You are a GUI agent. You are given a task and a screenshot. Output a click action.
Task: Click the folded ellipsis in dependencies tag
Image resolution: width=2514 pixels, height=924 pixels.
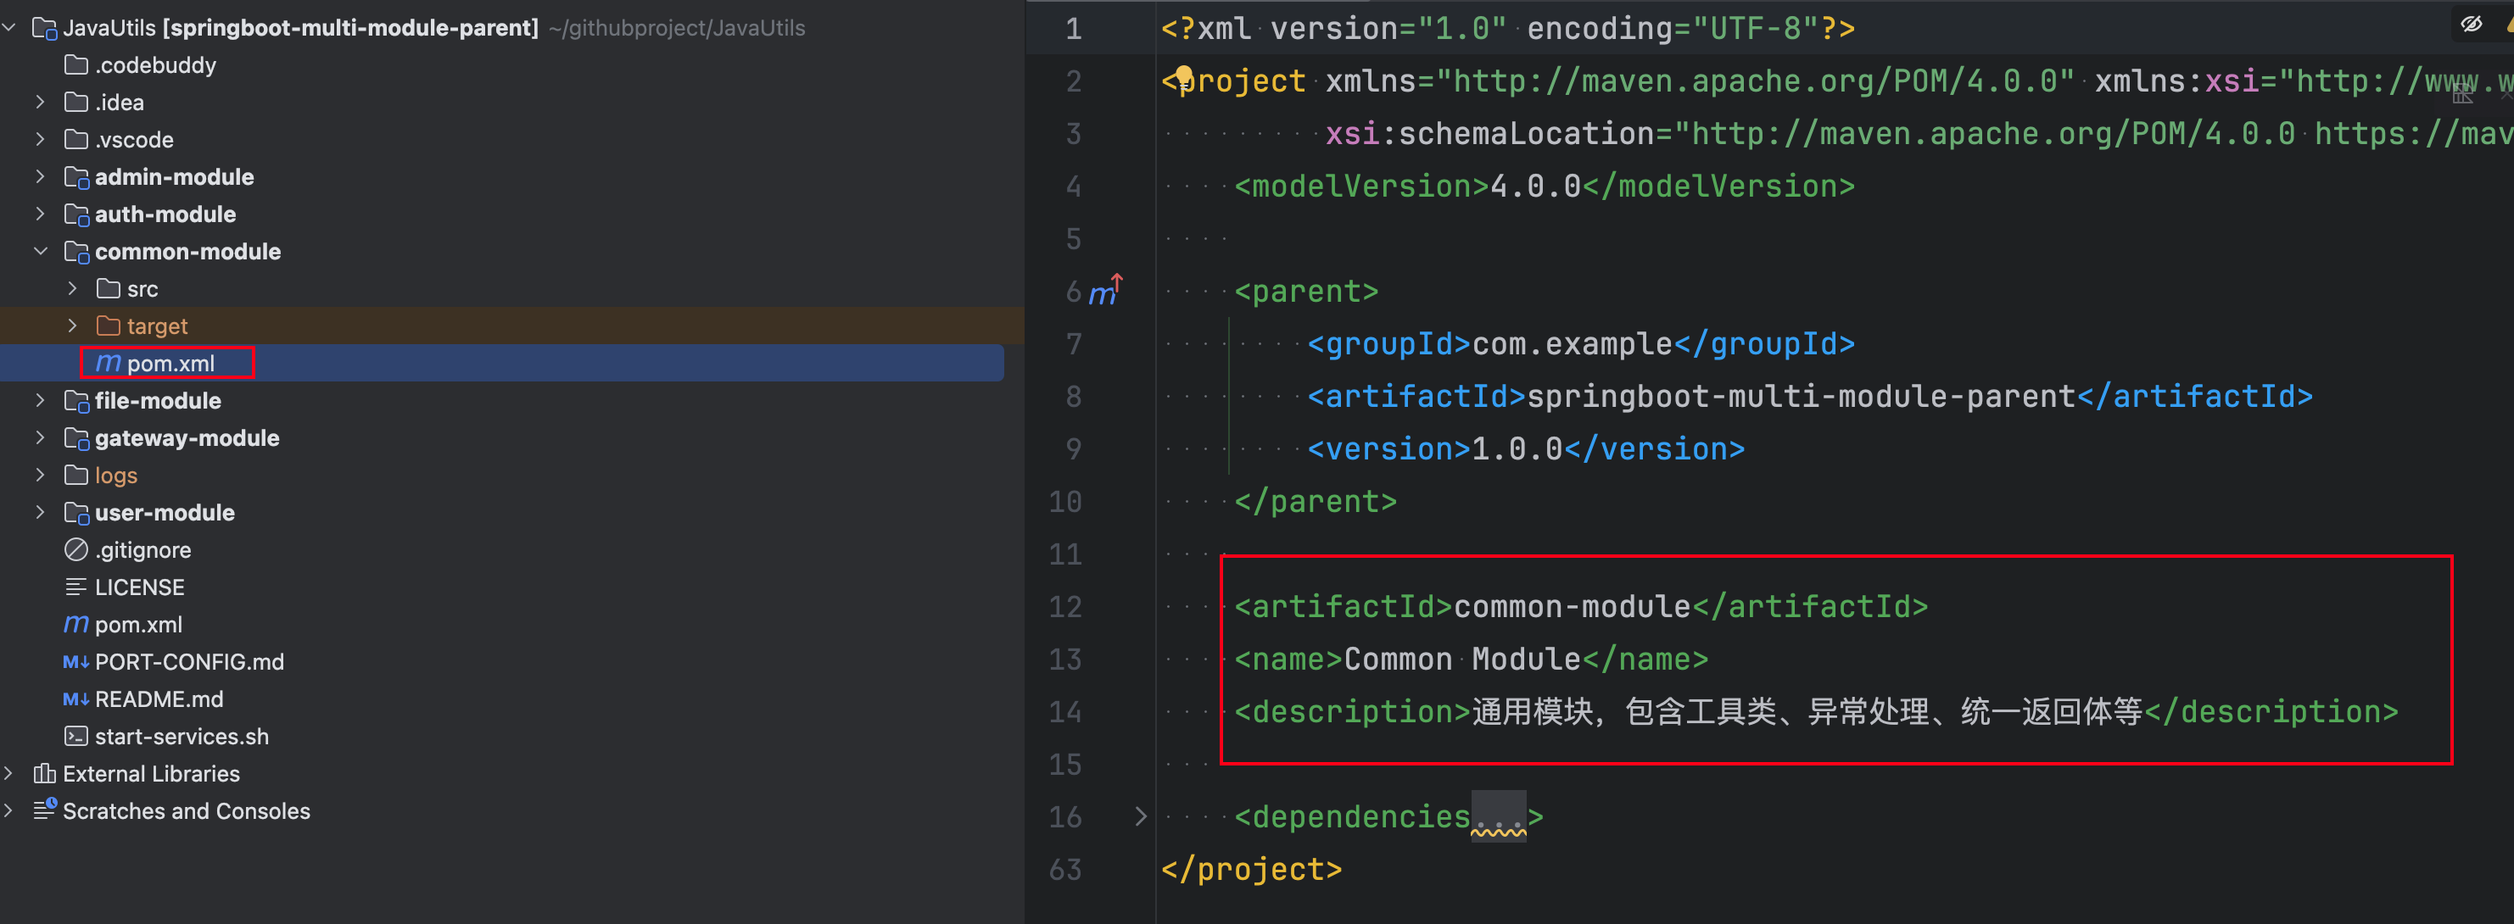[1498, 816]
